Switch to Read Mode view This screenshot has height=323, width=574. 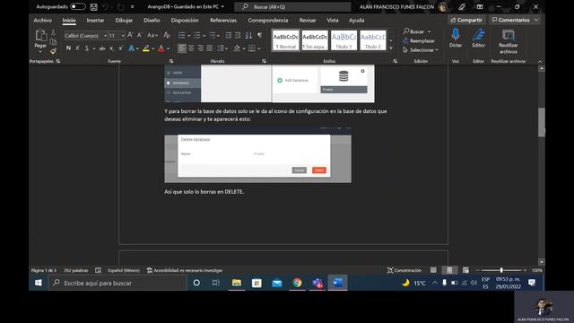coord(433,270)
